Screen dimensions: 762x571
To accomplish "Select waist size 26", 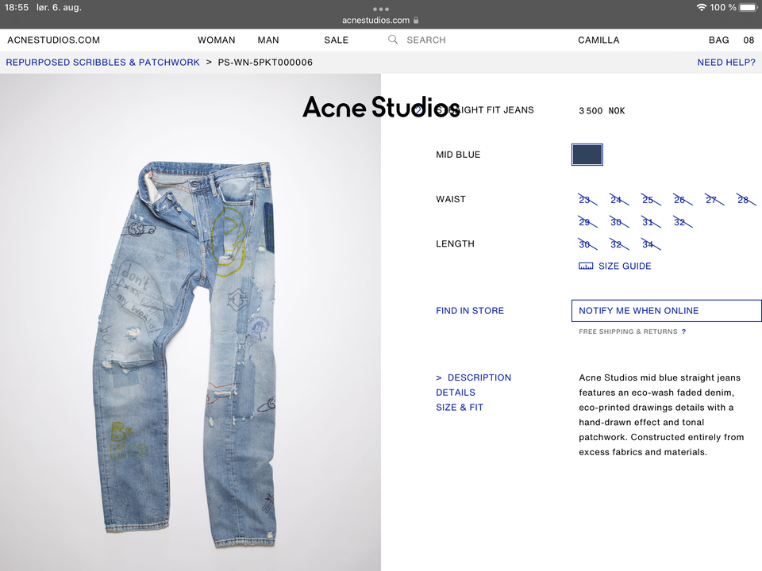I will [x=683, y=200].
